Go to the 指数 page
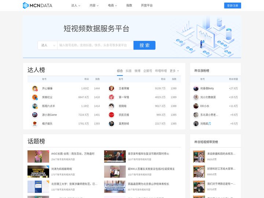 (129, 5)
